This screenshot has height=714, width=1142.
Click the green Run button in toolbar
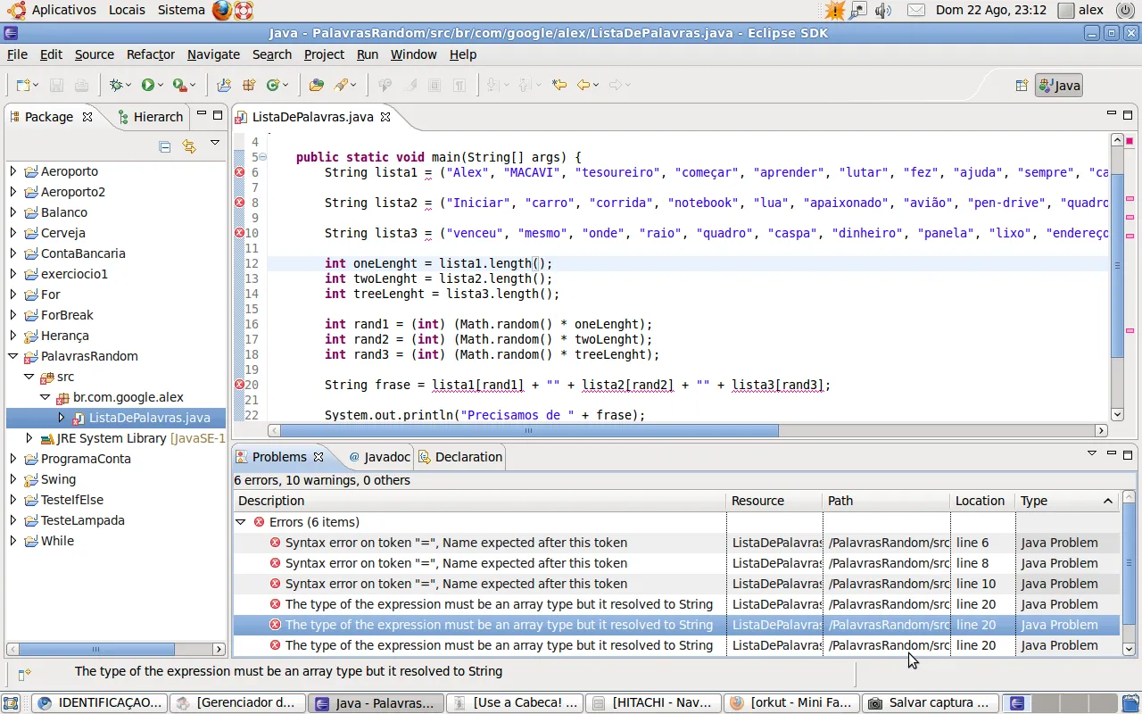[147, 85]
